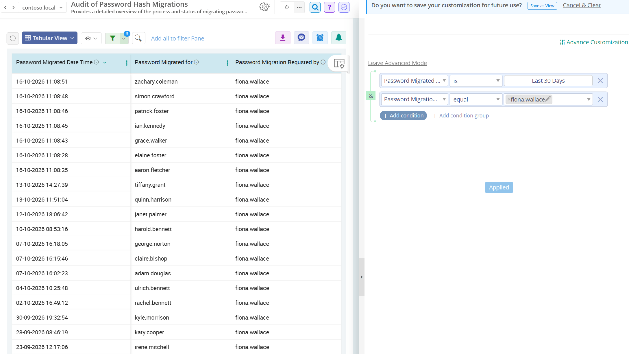The width and height of the screenshot is (629, 354).
Task: Click the blue search magnifier button
Action: point(315,7)
